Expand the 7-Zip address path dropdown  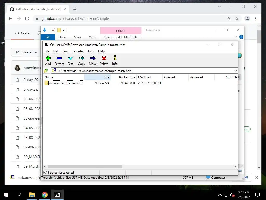[235, 71]
